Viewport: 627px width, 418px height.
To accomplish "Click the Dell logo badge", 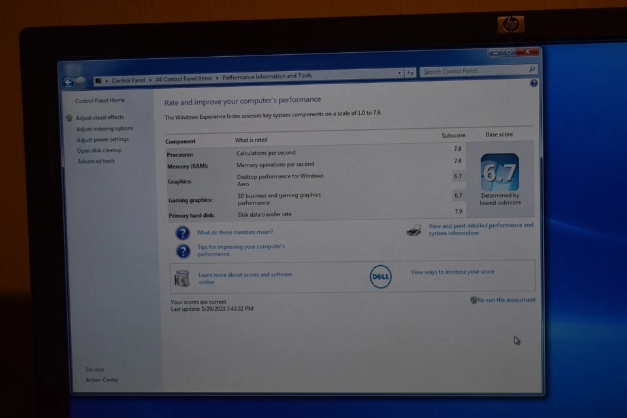I will [x=380, y=276].
